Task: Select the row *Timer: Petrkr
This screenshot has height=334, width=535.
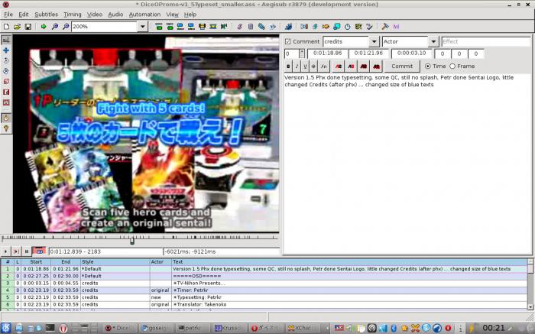Action: coord(264,290)
